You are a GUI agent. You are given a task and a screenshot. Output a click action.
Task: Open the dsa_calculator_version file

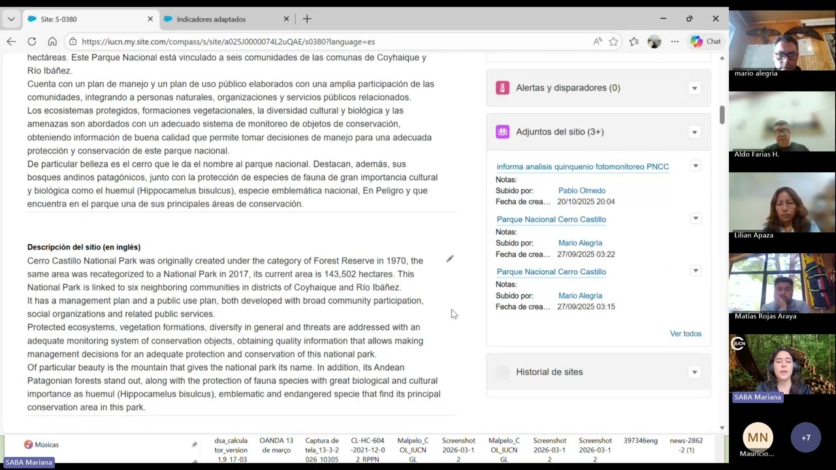(231, 449)
